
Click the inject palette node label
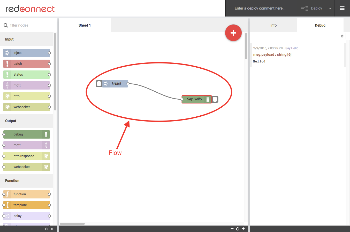click(18, 53)
